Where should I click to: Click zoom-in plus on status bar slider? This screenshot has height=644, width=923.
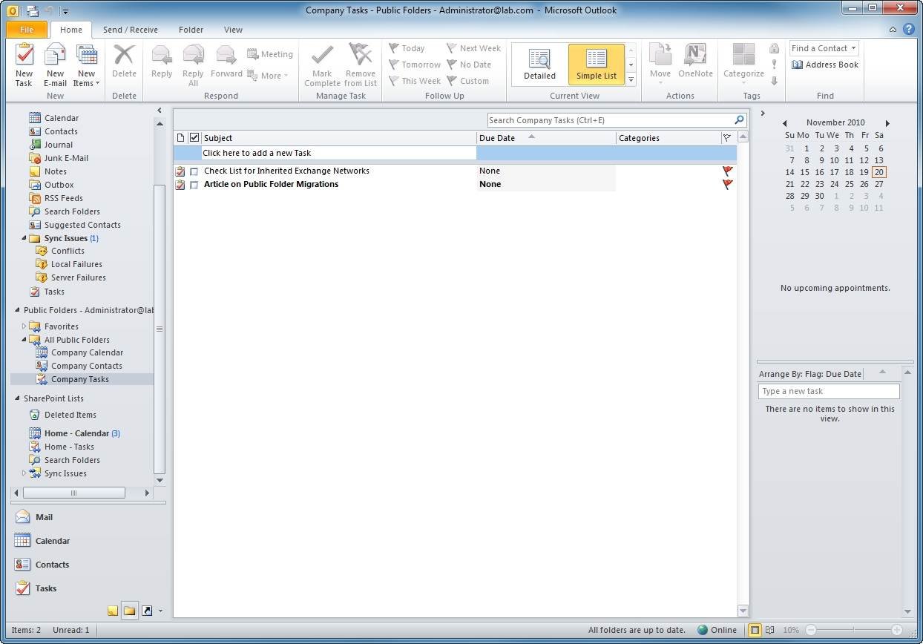(896, 630)
